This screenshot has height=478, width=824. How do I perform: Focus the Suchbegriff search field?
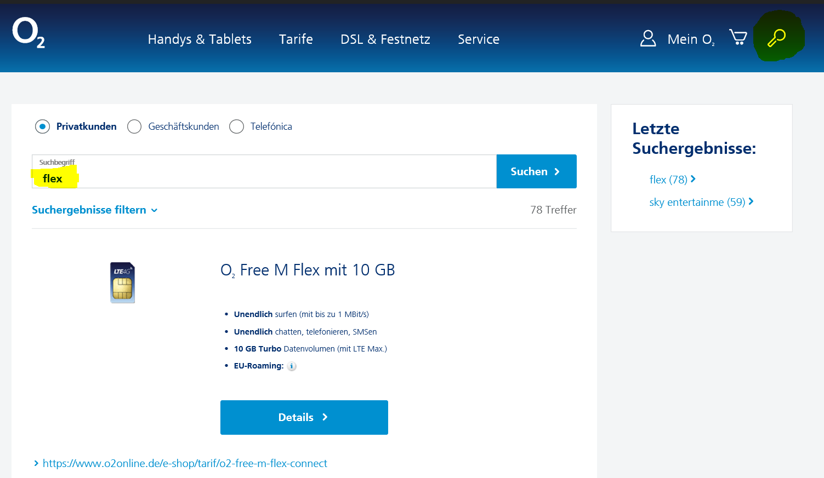pyautogui.click(x=264, y=171)
